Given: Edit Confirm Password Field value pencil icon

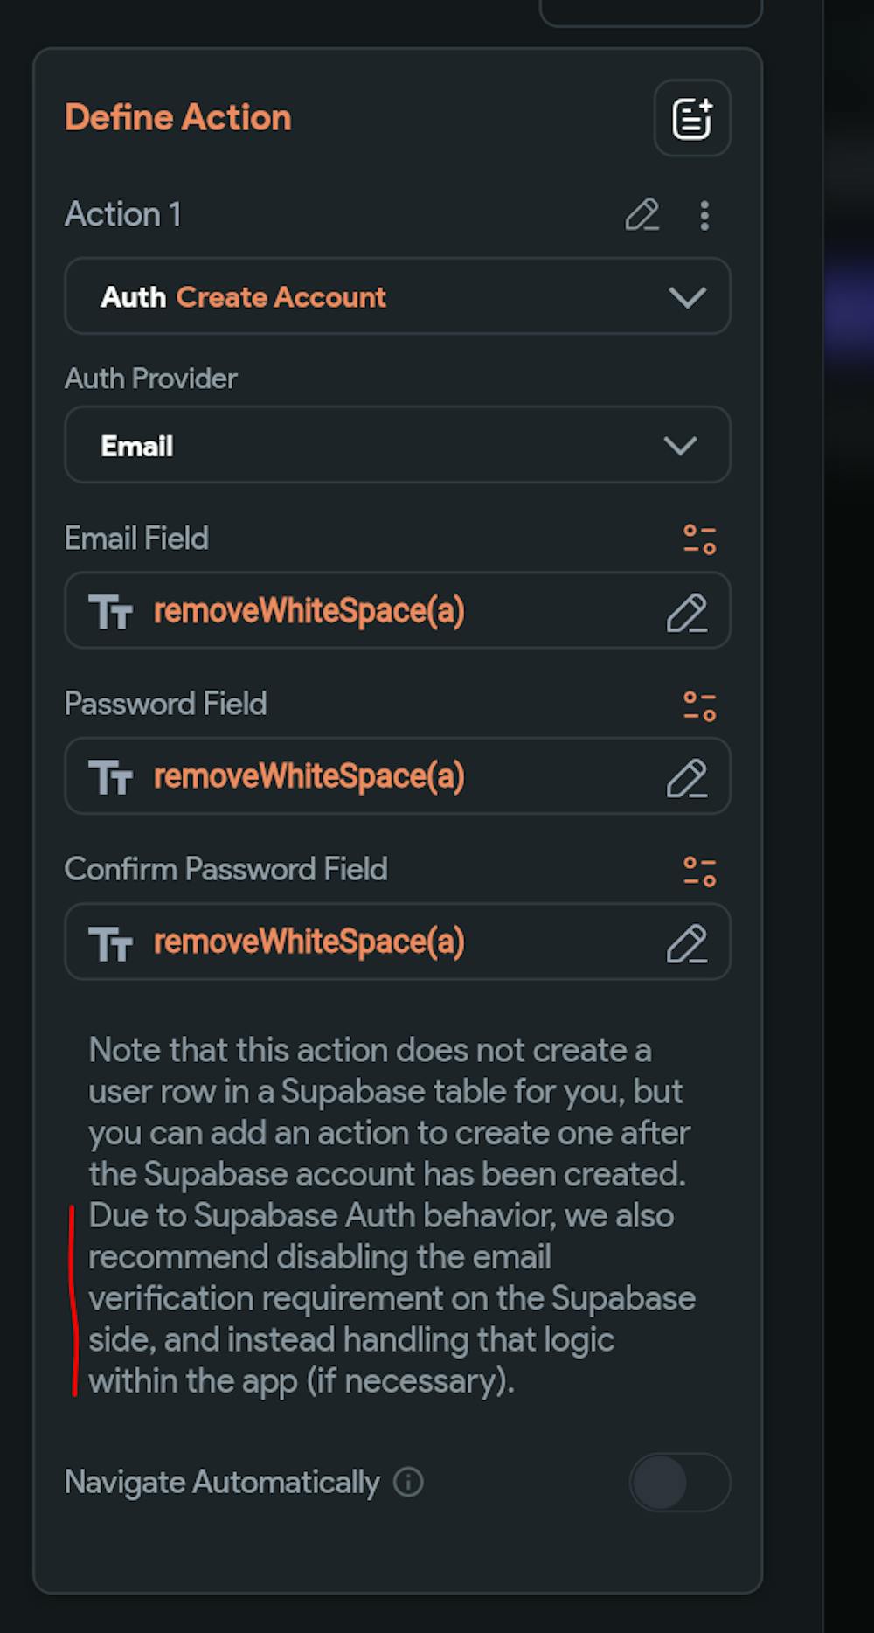Looking at the screenshot, I should click(687, 943).
